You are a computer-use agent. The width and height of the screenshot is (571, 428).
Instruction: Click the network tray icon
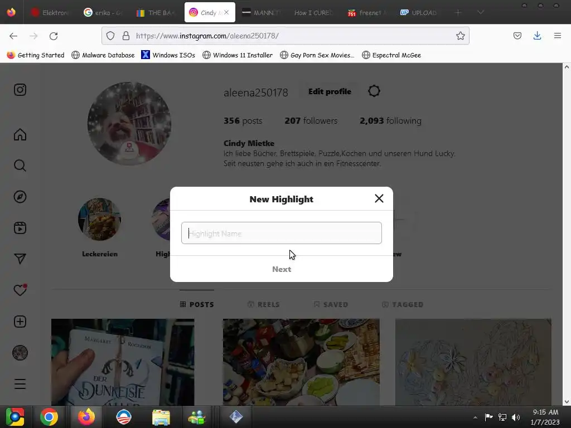502,417
